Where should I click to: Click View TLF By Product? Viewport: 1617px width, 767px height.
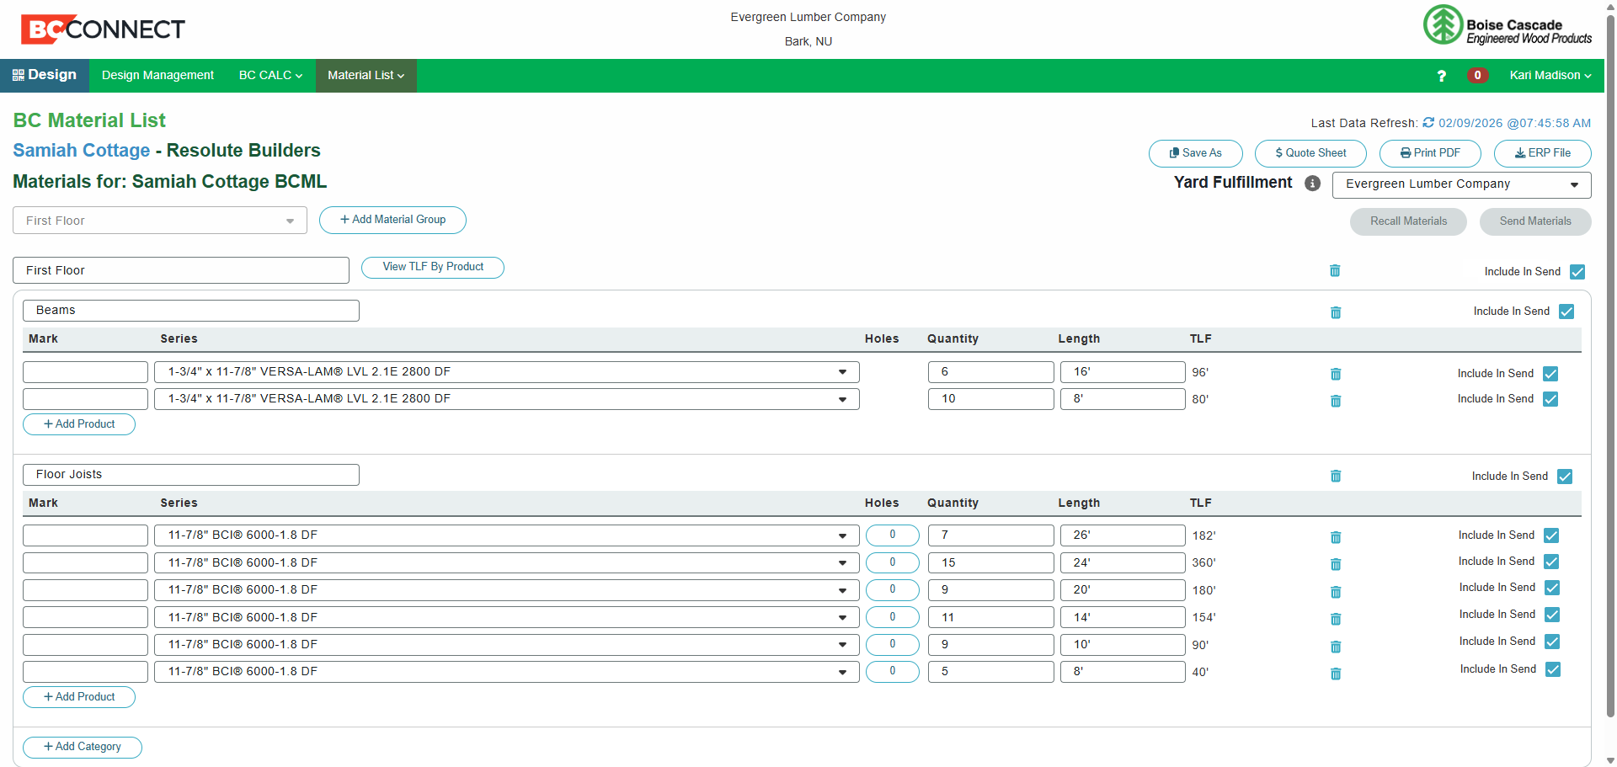coord(433,267)
